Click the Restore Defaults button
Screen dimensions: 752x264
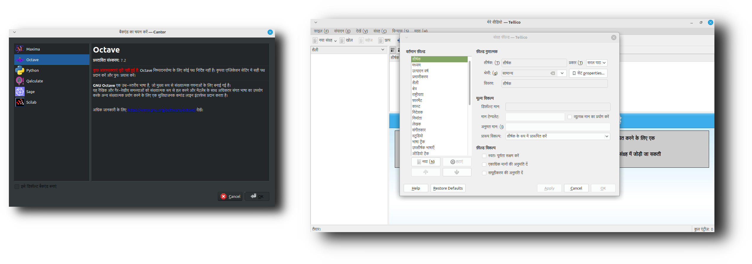[x=448, y=188]
